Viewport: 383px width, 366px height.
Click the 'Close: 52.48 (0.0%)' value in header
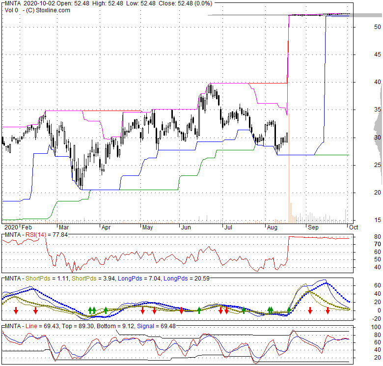(x=186, y=3)
